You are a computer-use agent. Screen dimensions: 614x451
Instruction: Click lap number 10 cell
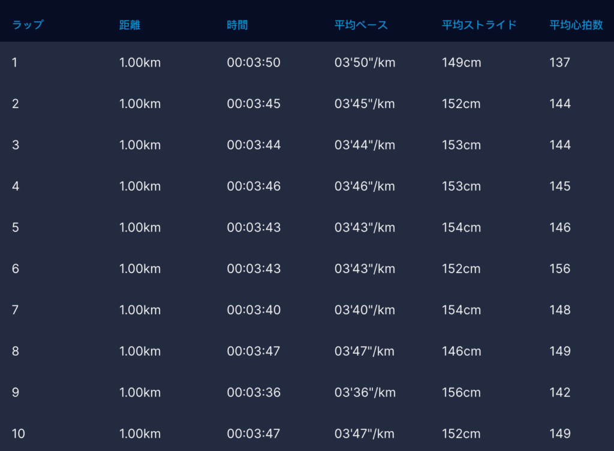(19, 434)
